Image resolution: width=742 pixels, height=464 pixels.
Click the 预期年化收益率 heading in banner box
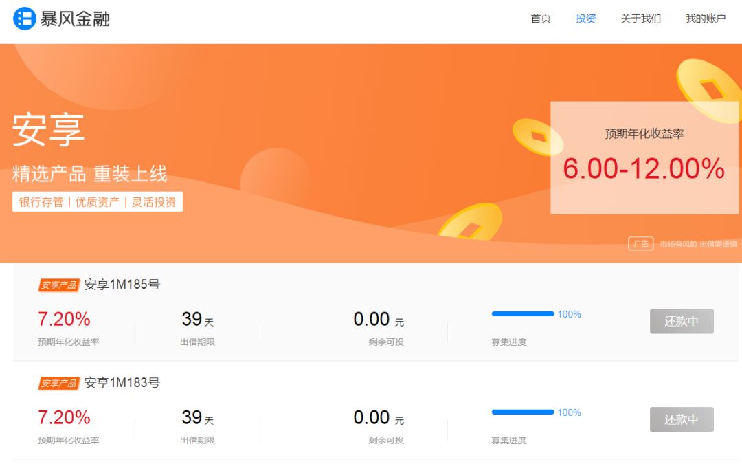click(x=644, y=133)
